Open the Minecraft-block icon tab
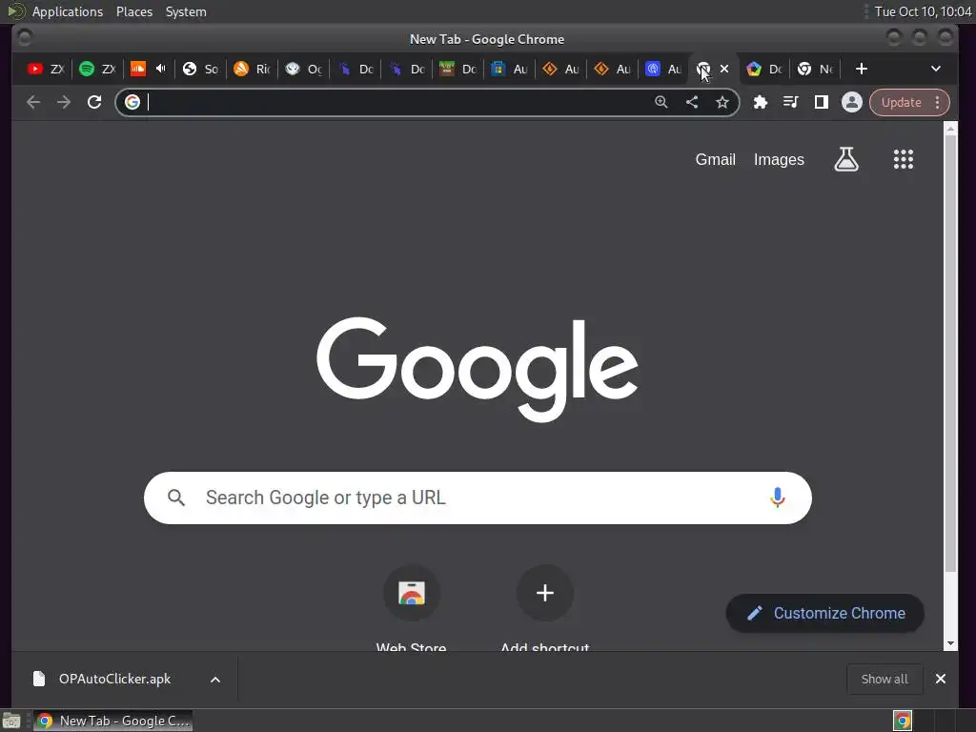 [x=458, y=69]
